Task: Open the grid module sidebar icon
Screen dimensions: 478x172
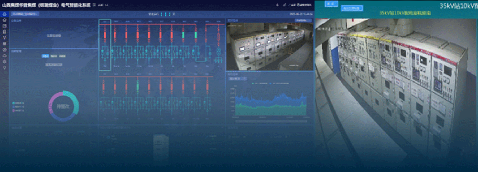Action: [4, 43]
